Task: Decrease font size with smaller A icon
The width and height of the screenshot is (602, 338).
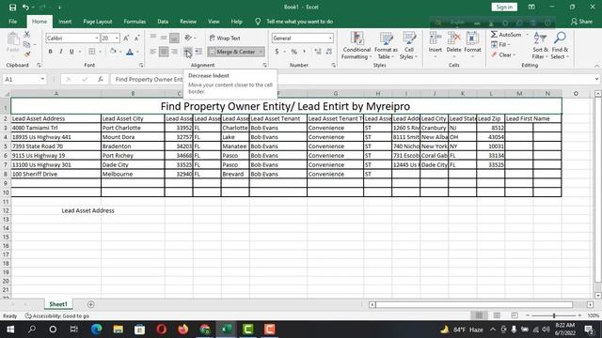Action: (x=136, y=38)
